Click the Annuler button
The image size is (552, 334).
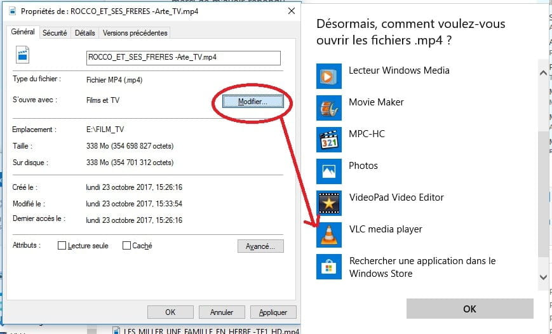222,312
